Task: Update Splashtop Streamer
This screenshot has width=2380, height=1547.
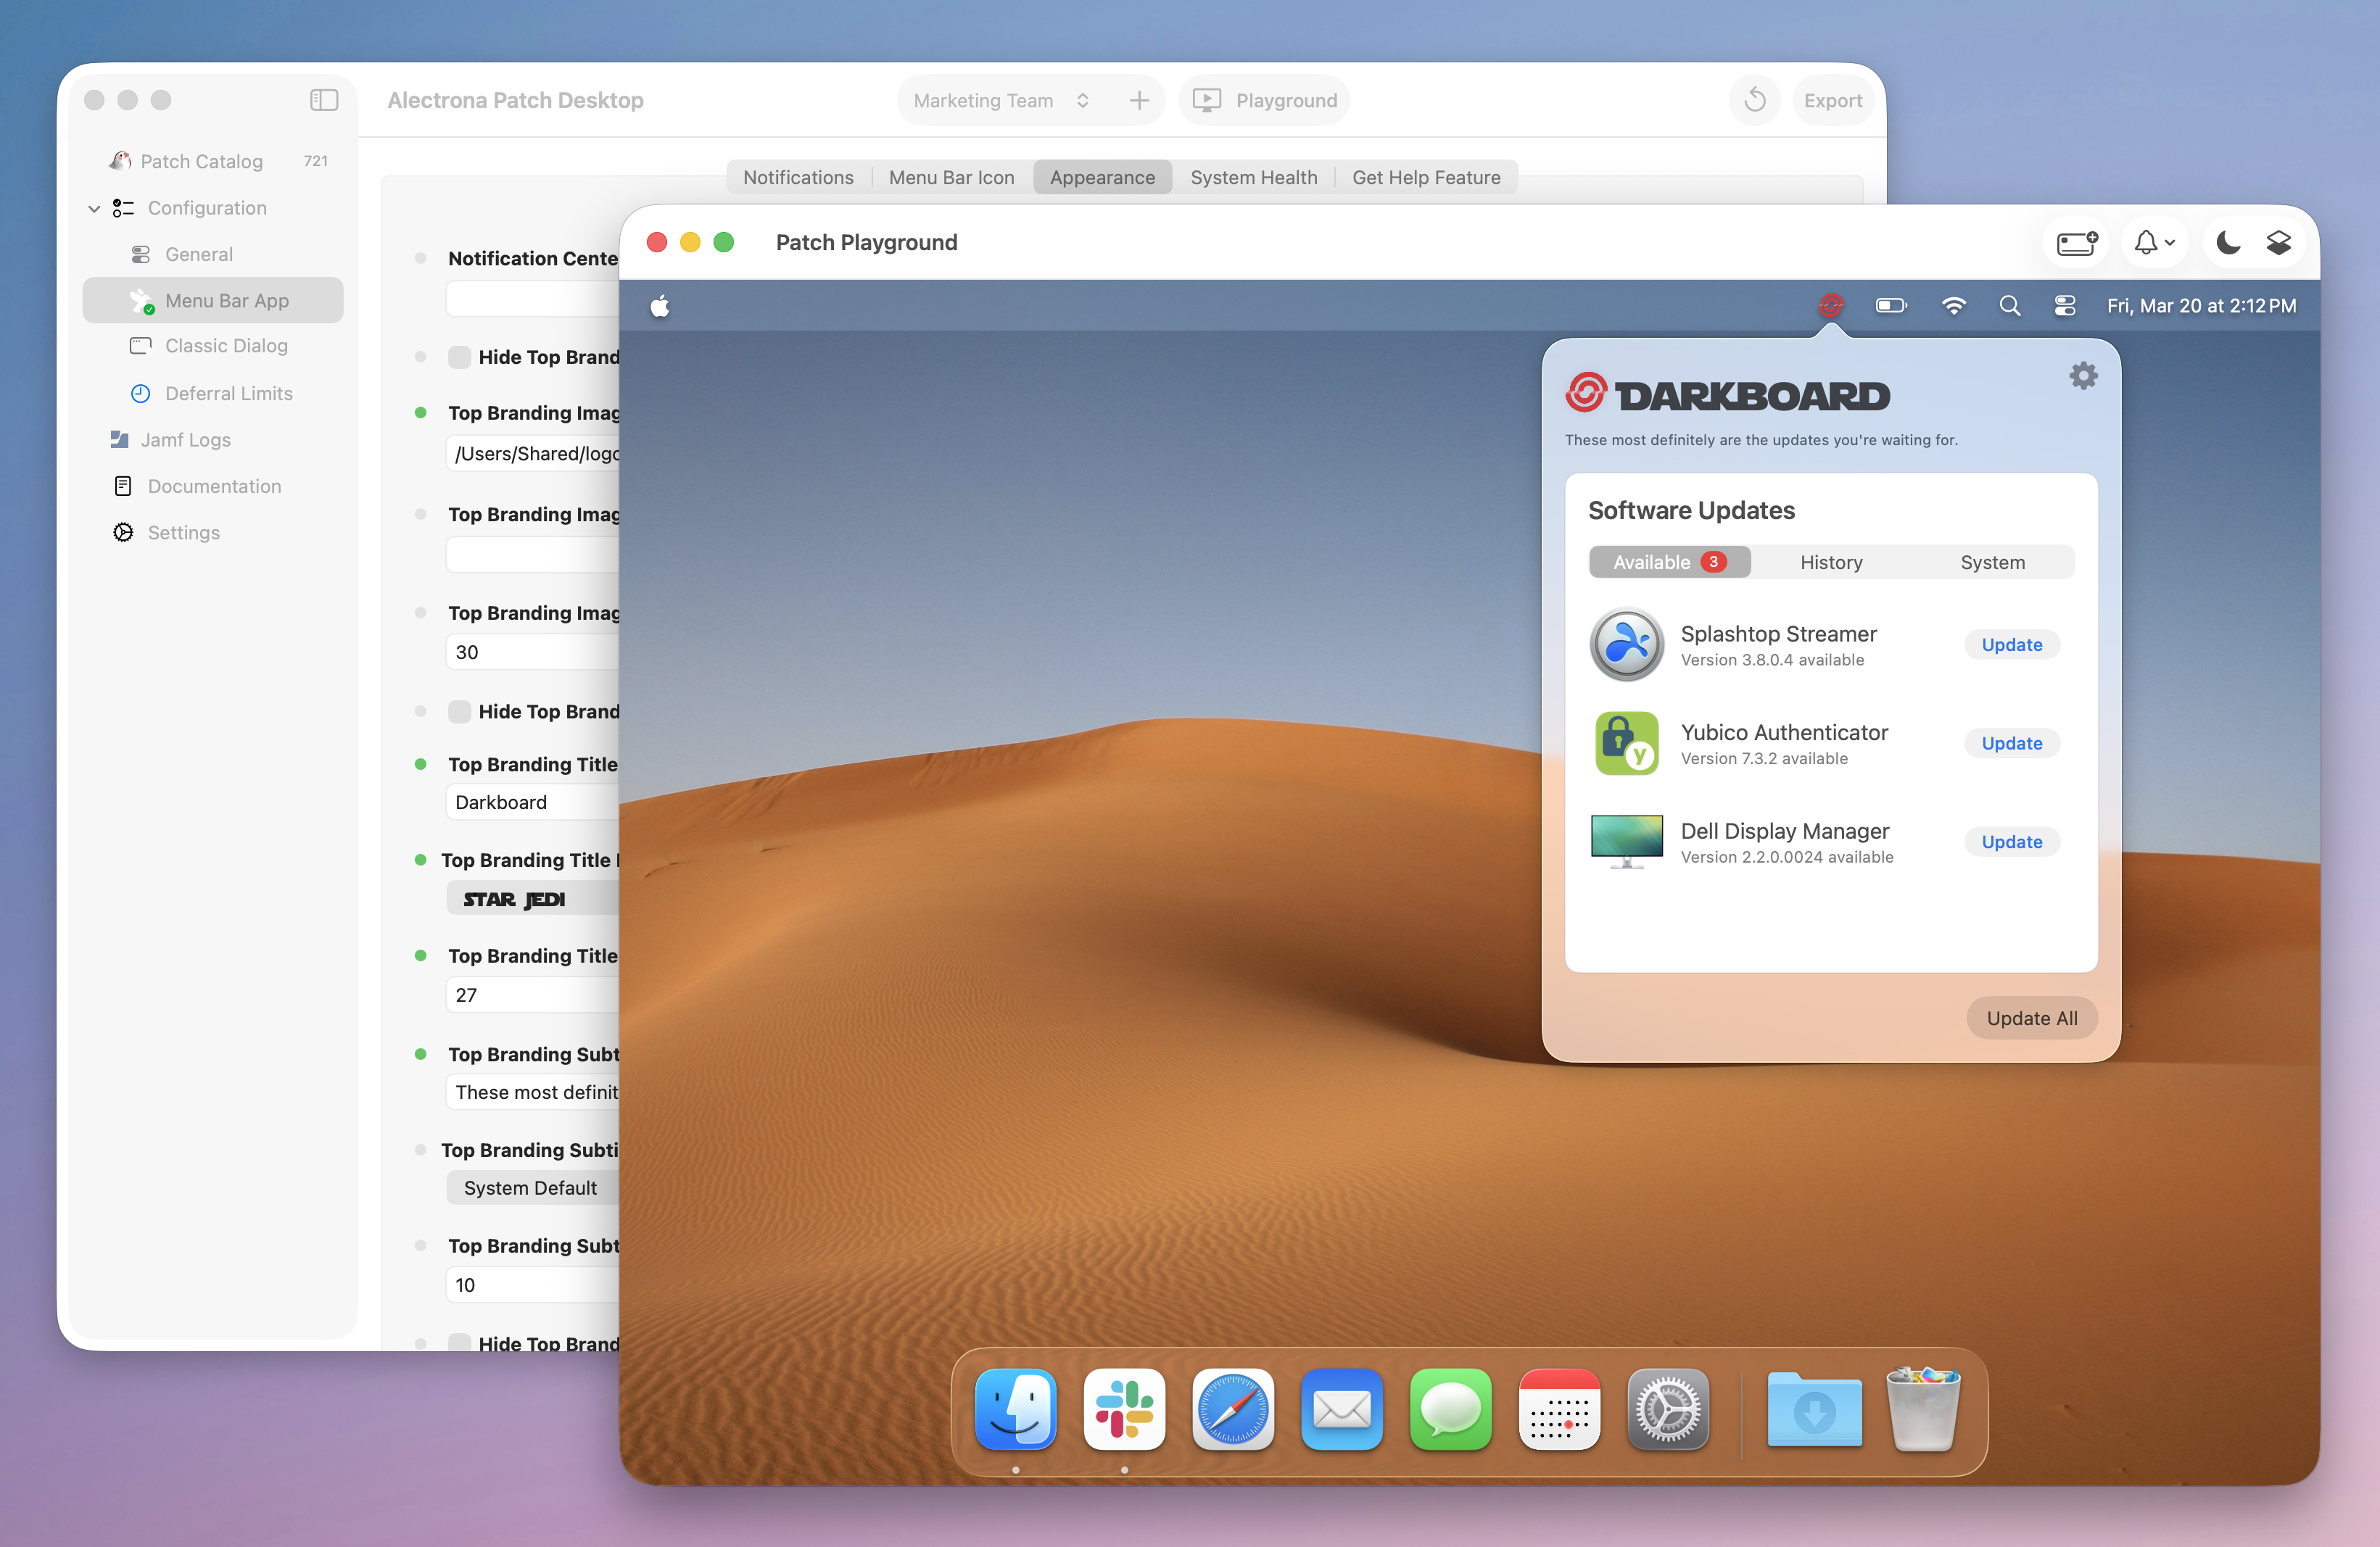Action: 2011,644
